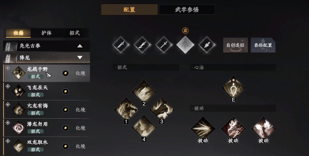Viewport: 309px width, 156px height.
Task: Switch to the 武学参悟 tab
Action: click(187, 10)
